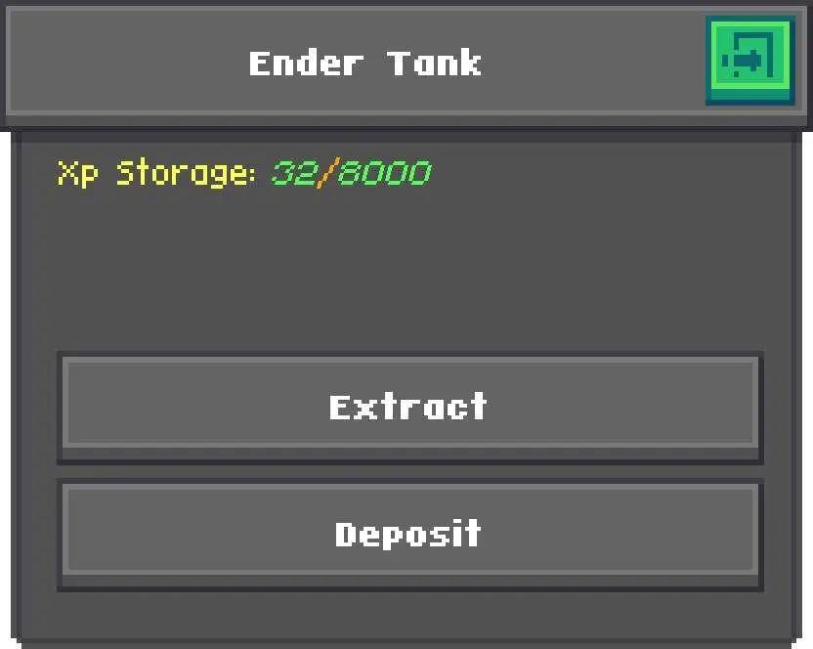Click the green exit arrow icon
The image size is (813, 649).
point(749,61)
